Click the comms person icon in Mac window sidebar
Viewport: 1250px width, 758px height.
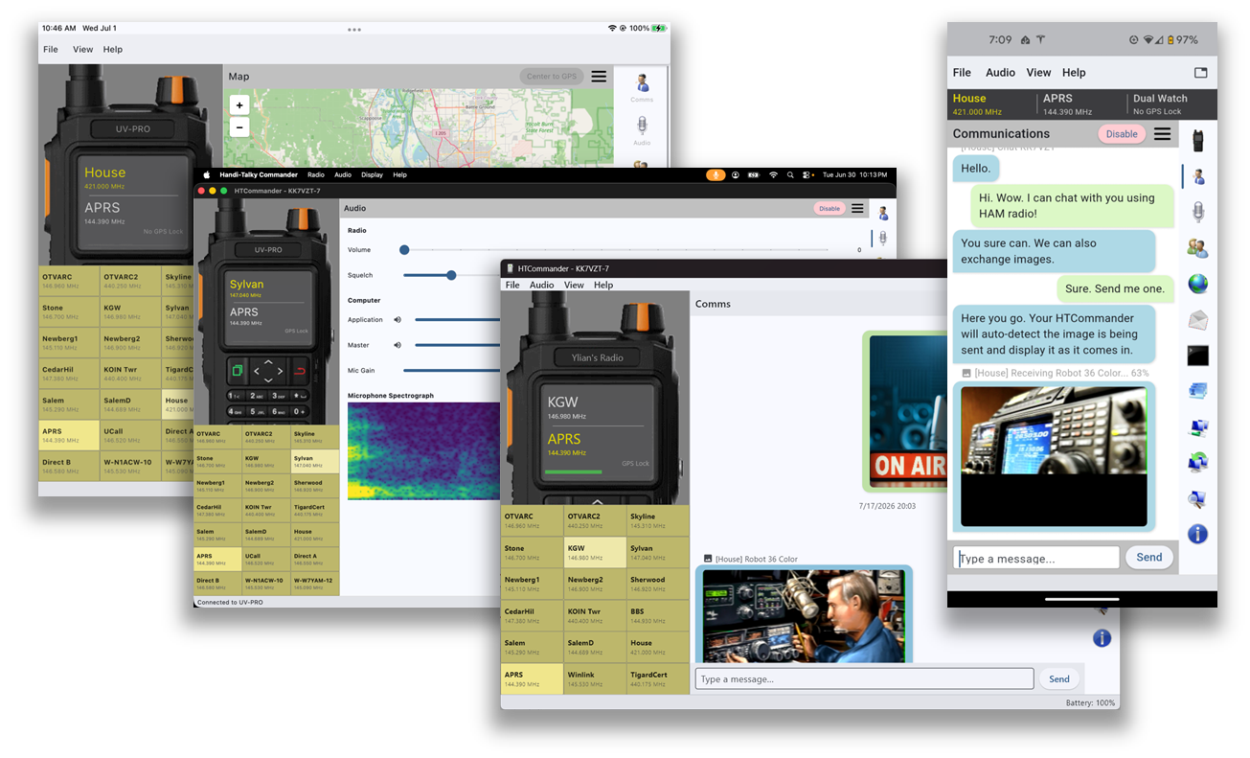coord(882,213)
